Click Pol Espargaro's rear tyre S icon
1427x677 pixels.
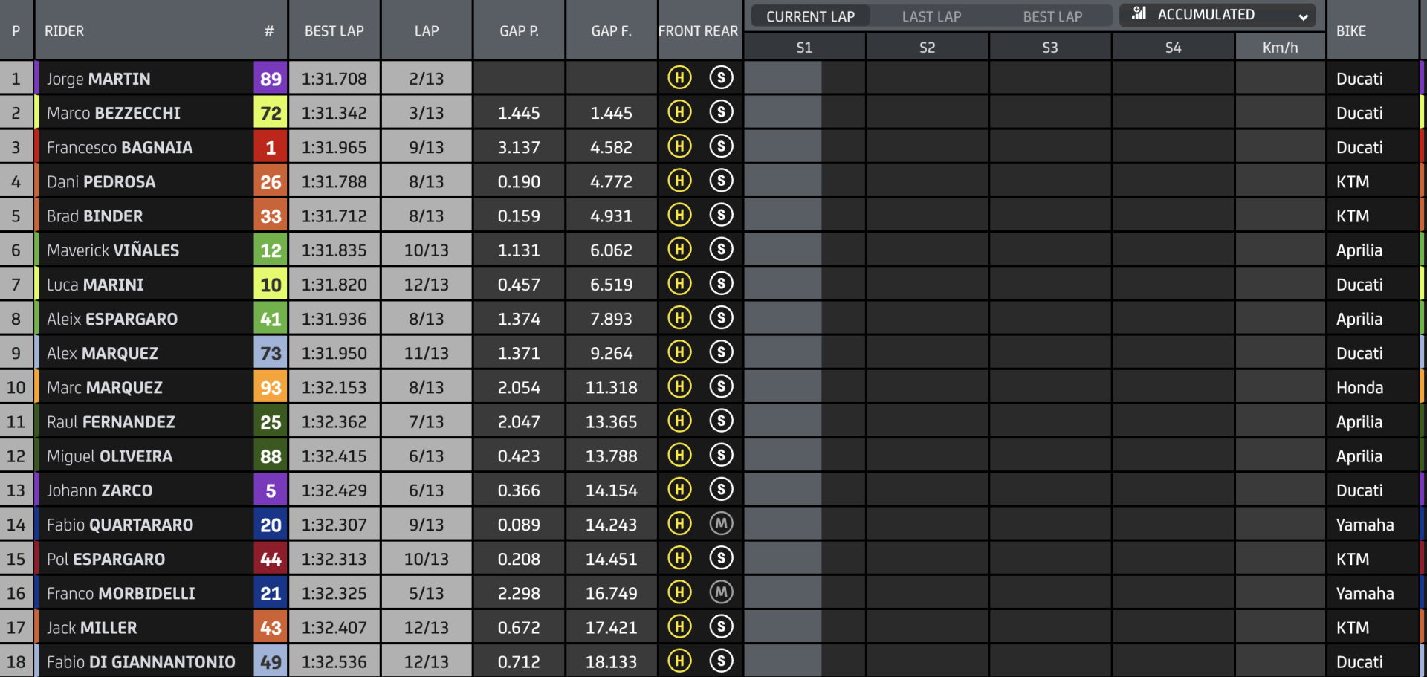[721, 557]
